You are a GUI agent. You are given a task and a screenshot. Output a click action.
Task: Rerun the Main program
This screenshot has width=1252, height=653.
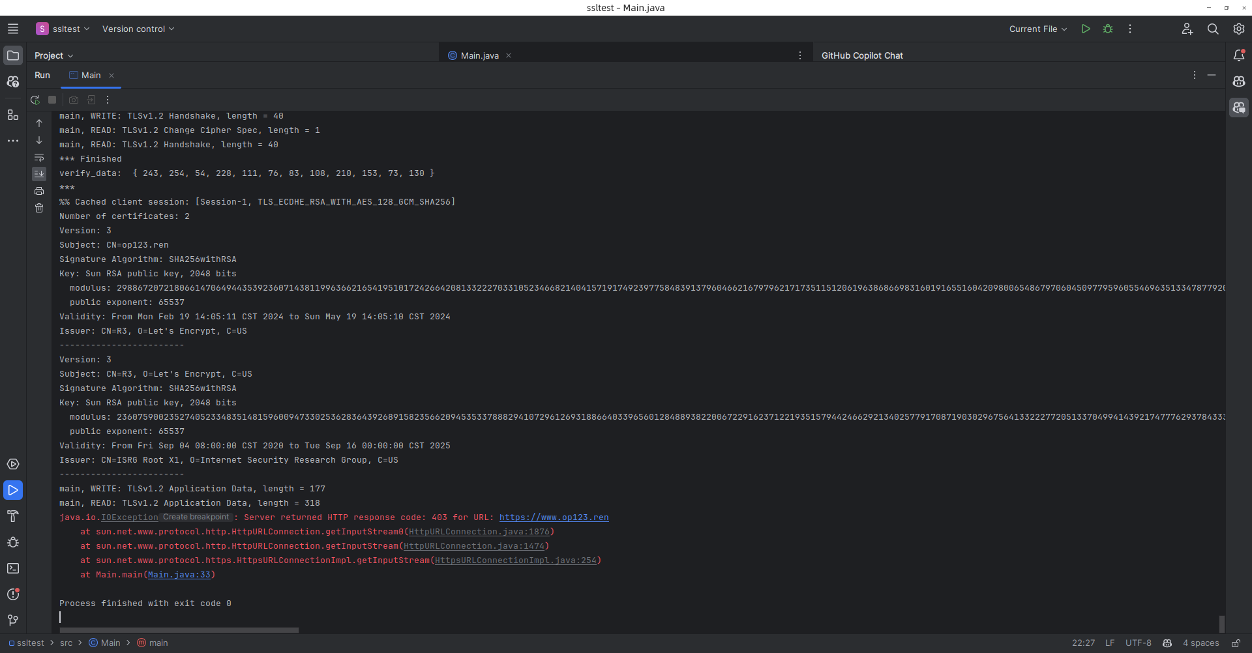tap(35, 100)
